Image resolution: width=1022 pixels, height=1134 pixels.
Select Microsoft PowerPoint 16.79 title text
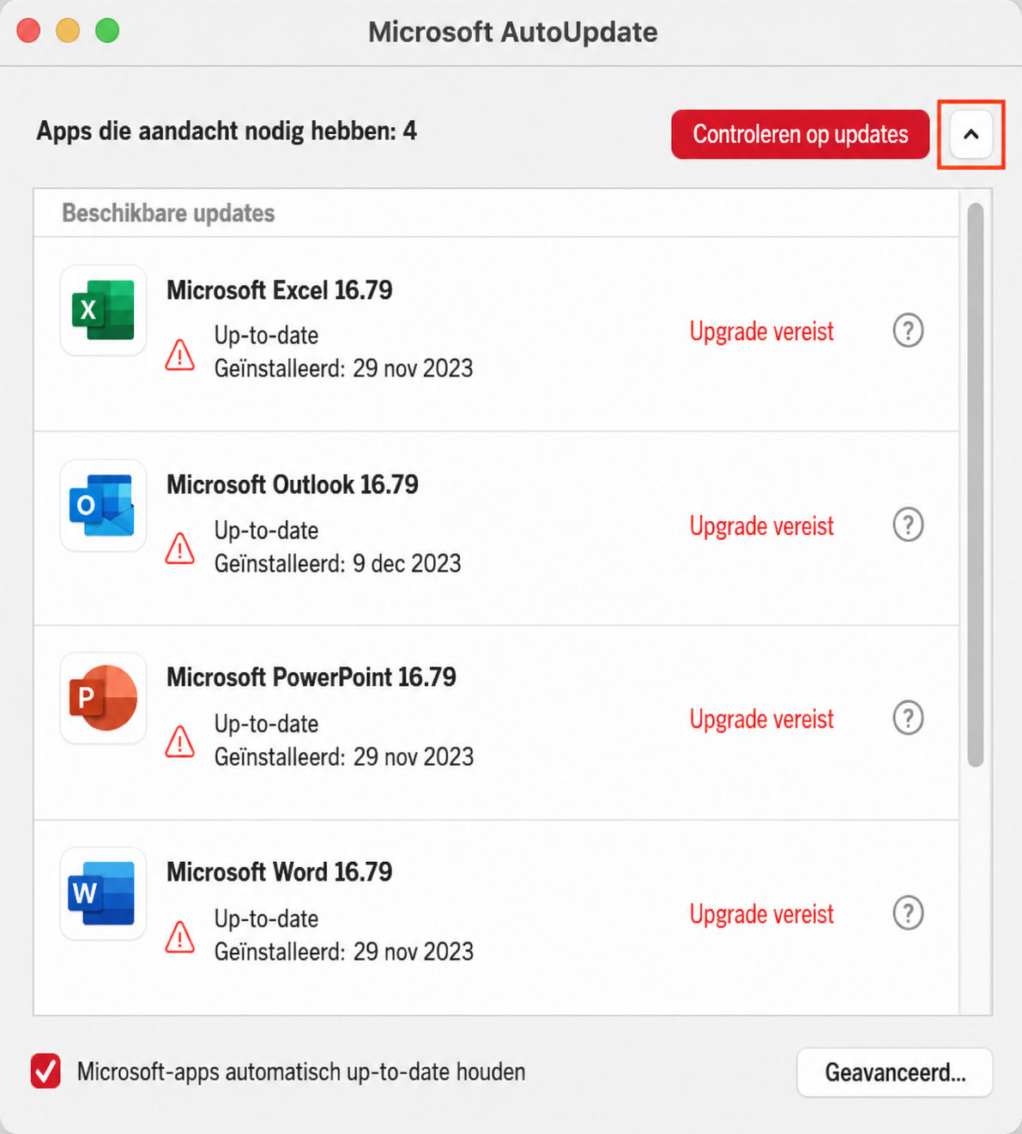pyautogui.click(x=311, y=677)
